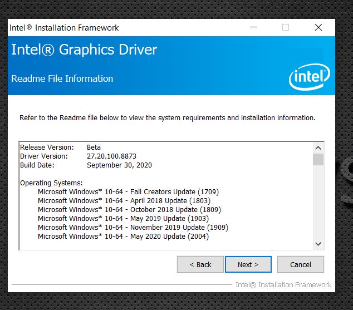
Task: Click the May 2019 Update (1903) line
Action: [124, 218]
